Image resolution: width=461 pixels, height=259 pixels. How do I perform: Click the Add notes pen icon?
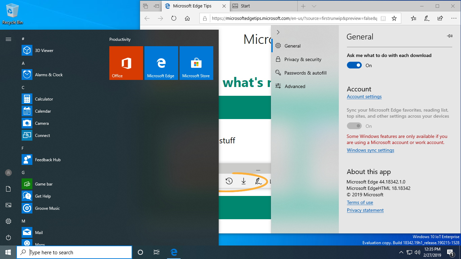(x=427, y=19)
